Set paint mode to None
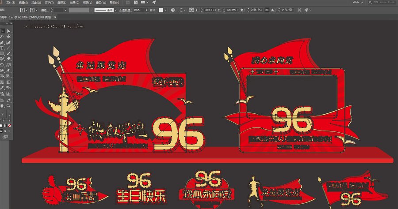 9,126
